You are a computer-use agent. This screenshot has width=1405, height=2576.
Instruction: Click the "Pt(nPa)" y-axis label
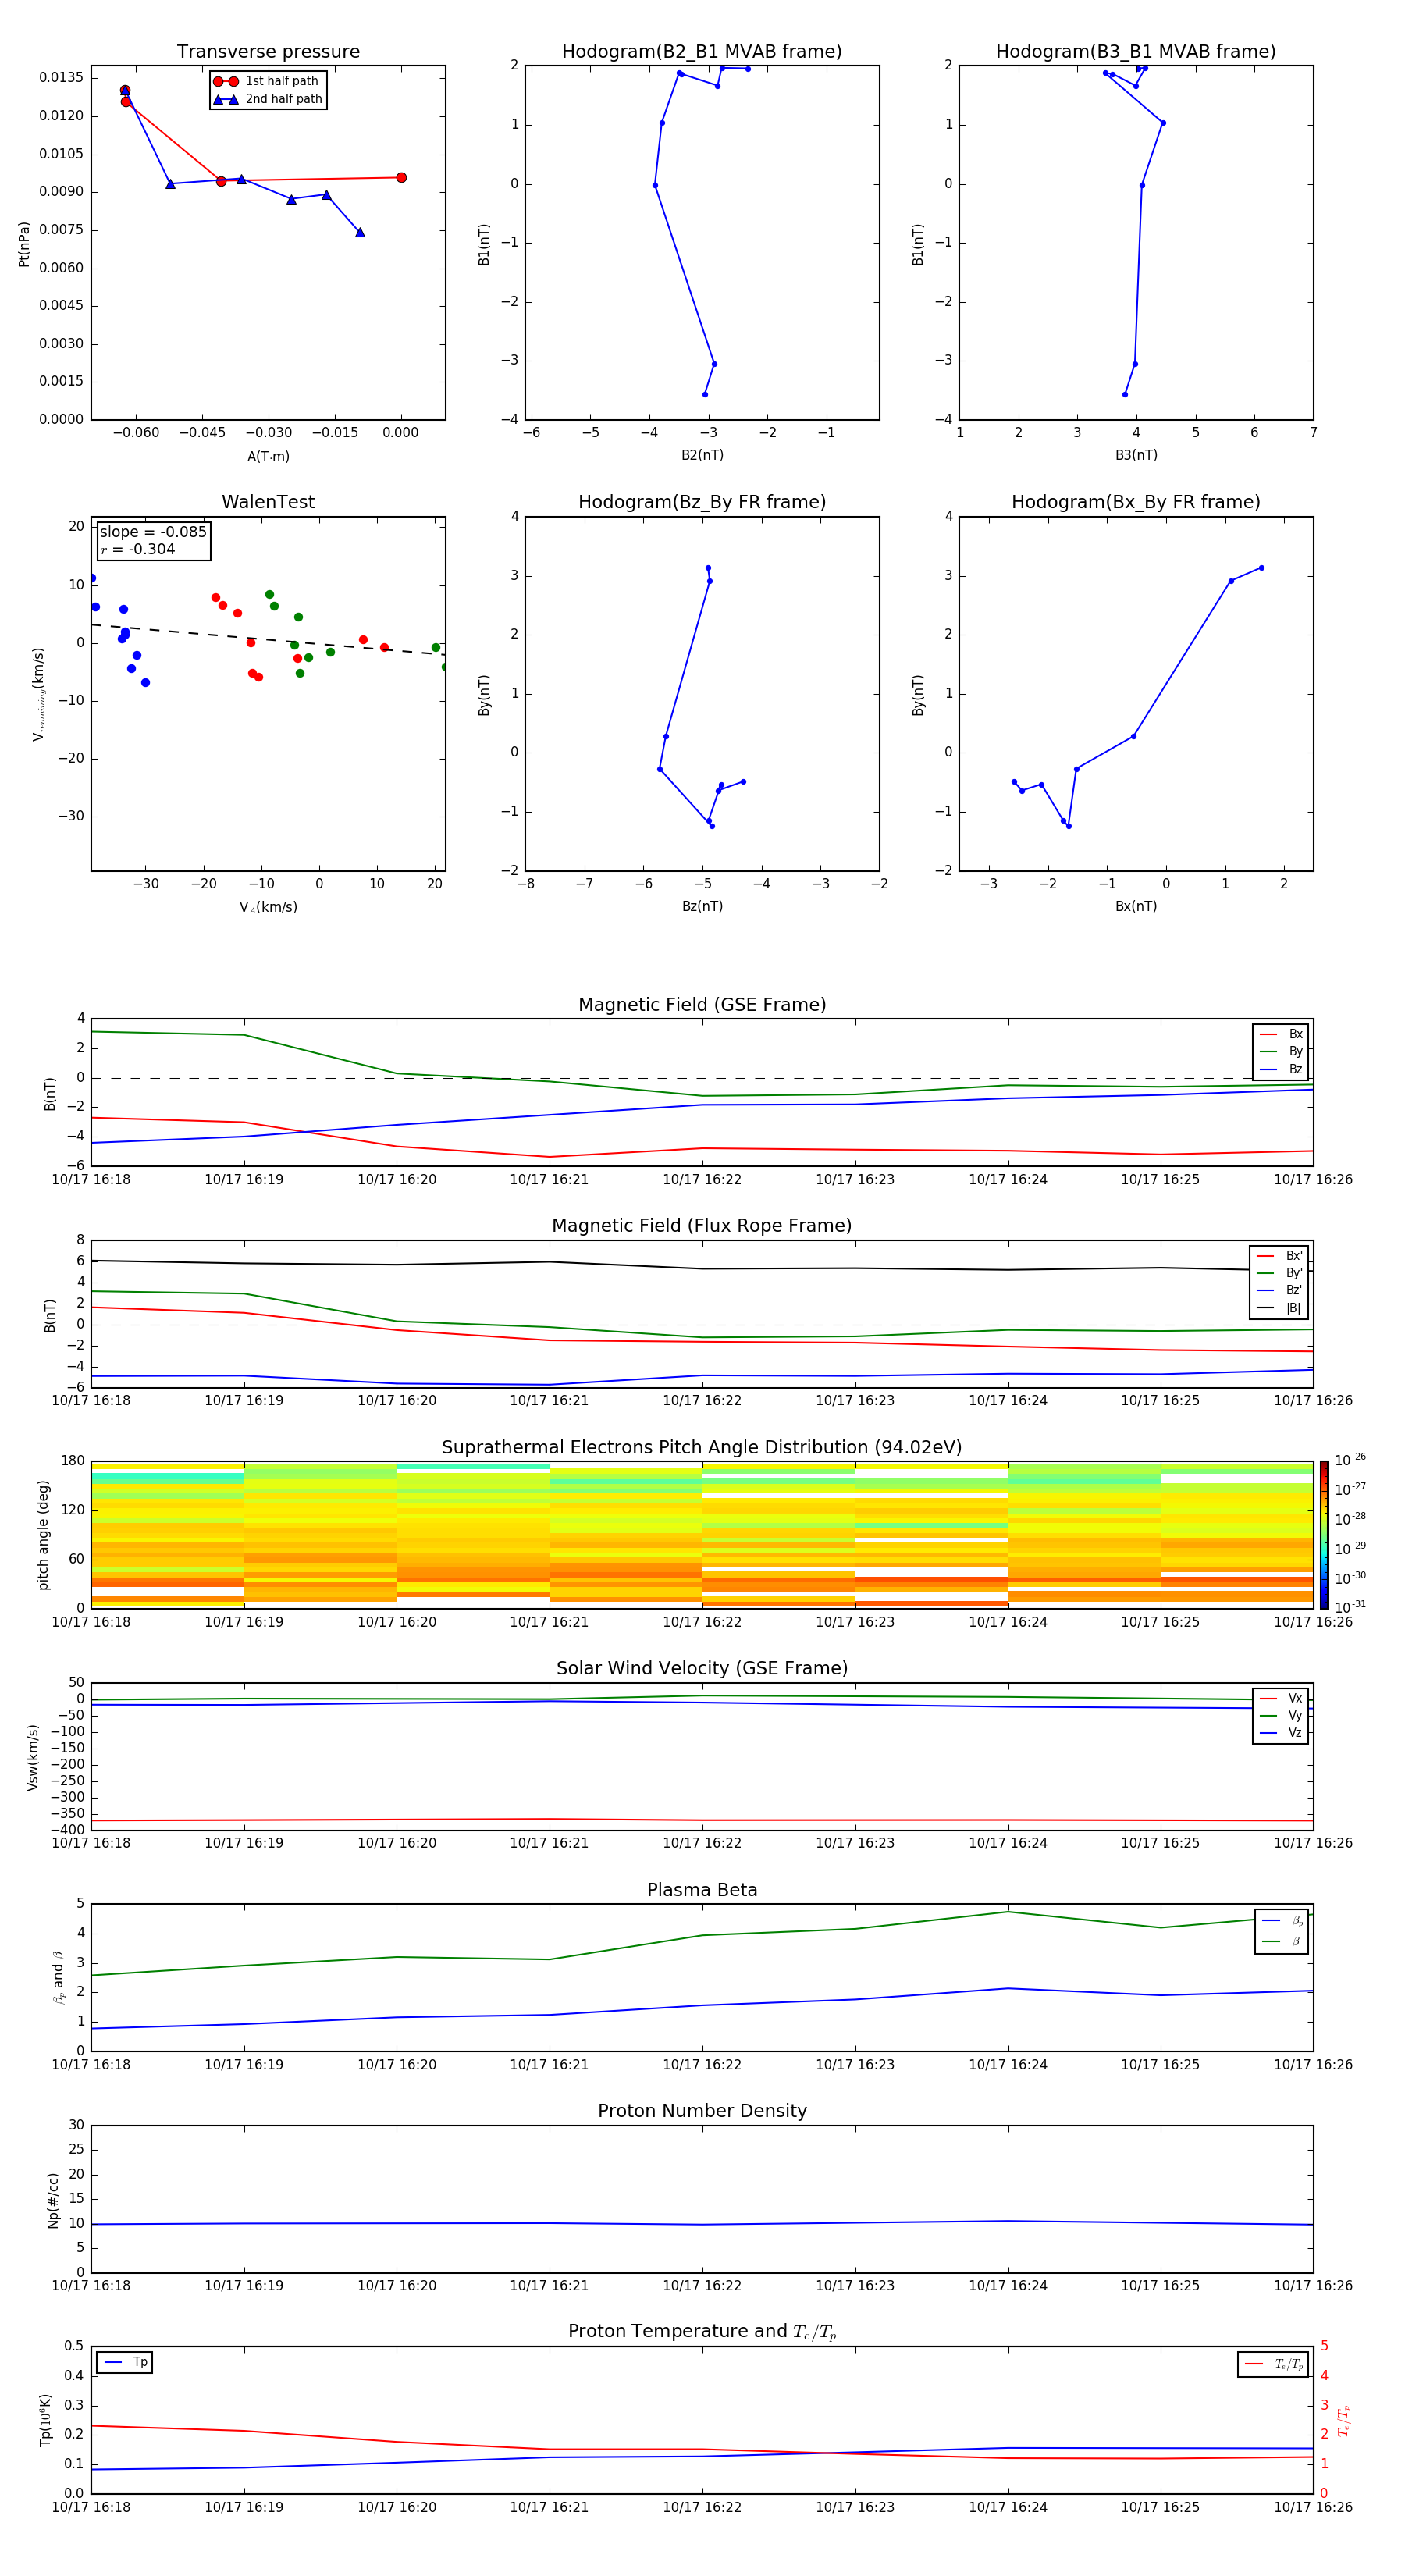pos(24,244)
